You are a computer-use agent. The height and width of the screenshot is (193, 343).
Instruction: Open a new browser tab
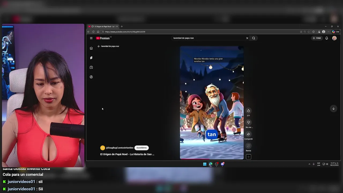click(x=122, y=27)
